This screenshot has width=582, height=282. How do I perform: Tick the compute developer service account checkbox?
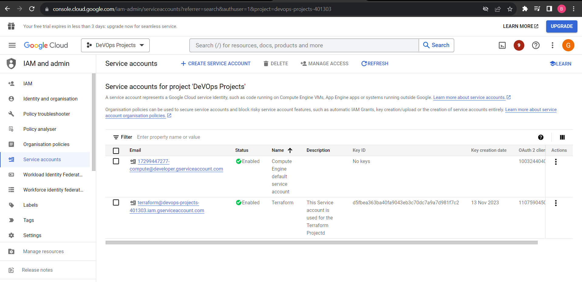116,161
